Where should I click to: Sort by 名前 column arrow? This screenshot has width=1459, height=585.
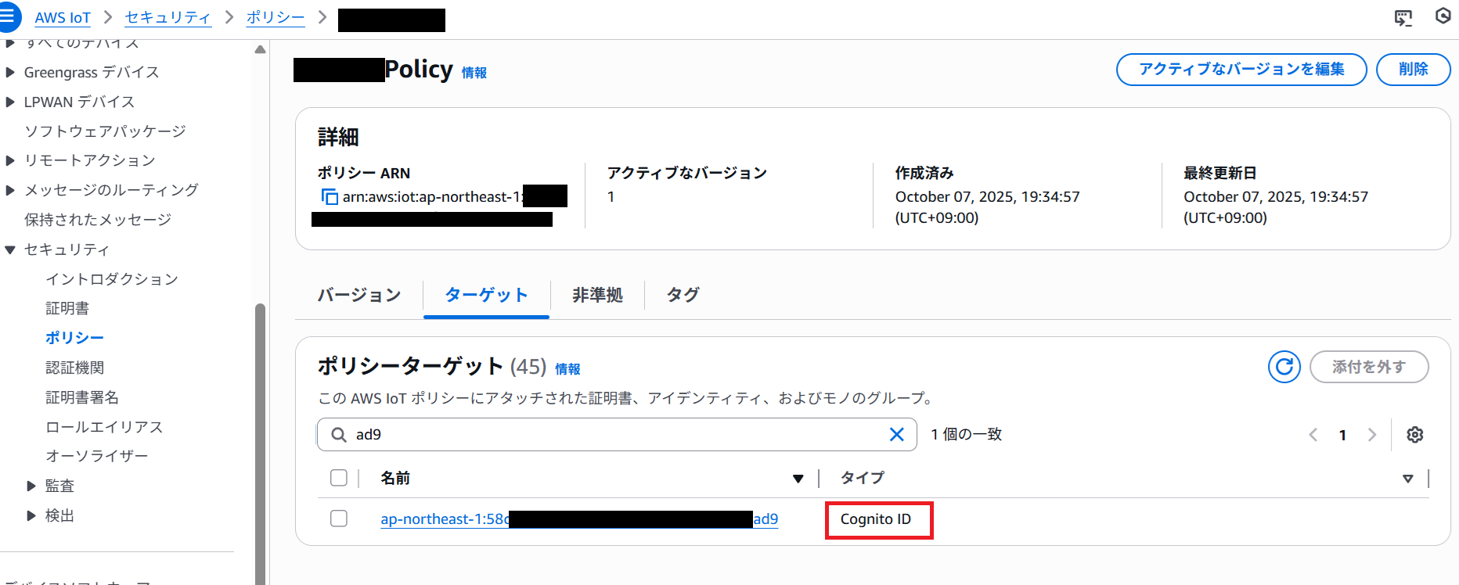pos(798,479)
